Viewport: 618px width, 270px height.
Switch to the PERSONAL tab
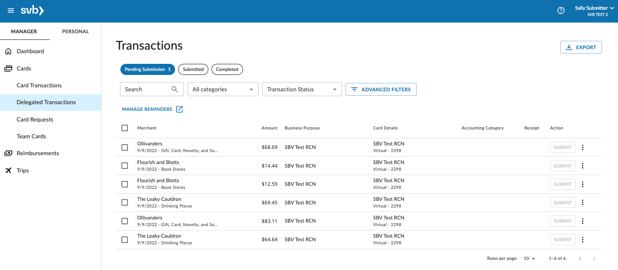(x=76, y=31)
